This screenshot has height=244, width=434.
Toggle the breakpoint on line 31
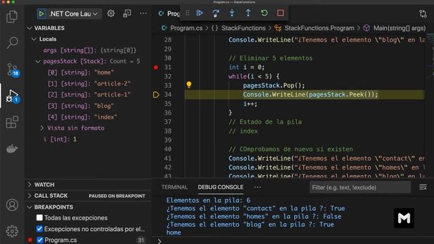point(156,67)
